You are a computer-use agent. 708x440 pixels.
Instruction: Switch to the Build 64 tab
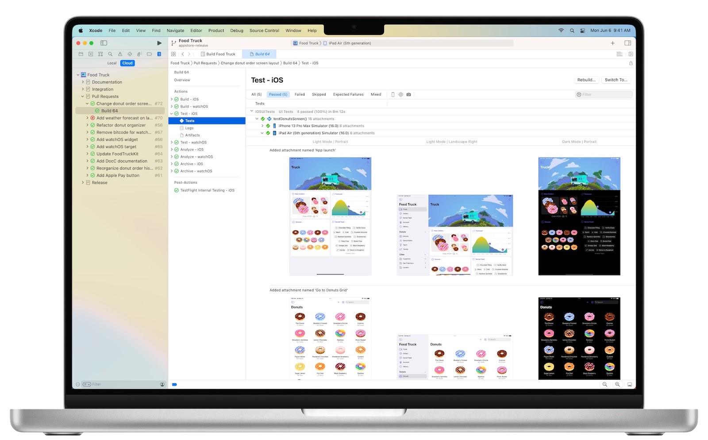click(x=259, y=54)
